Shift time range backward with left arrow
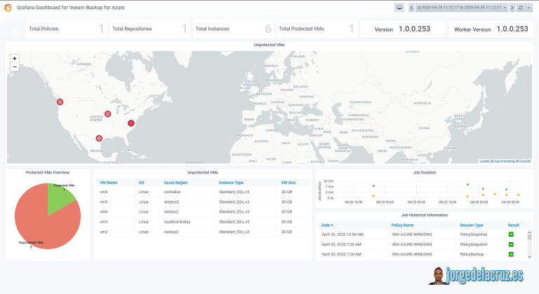The image size is (539, 294). (x=411, y=8)
